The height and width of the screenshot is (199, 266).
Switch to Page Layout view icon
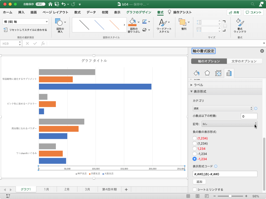(x=197, y=196)
